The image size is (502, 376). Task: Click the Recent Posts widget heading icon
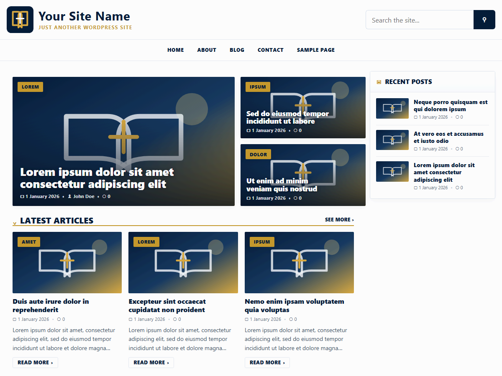coord(379,82)
